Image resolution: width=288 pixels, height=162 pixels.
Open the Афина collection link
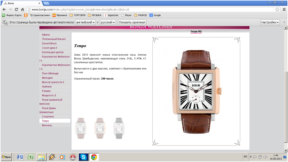point(46,35)
